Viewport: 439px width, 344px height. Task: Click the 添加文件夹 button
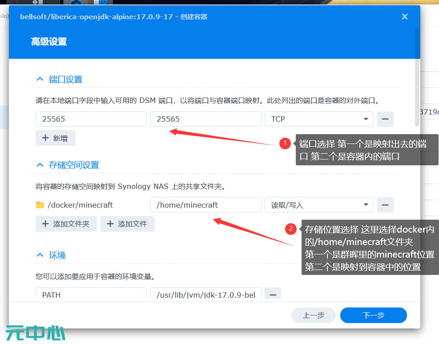[x=66, y=224]
